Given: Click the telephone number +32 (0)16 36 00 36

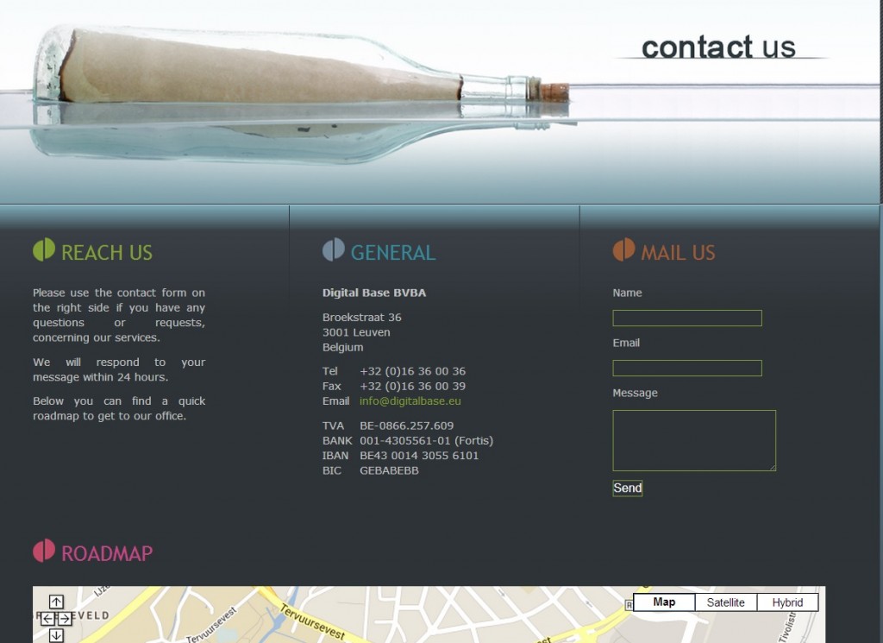Looking at the screenshot, I should [413, 371].
